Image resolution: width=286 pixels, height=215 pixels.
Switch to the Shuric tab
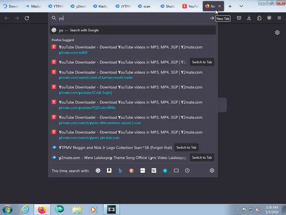pyautogui.click(x=168, y=6)
